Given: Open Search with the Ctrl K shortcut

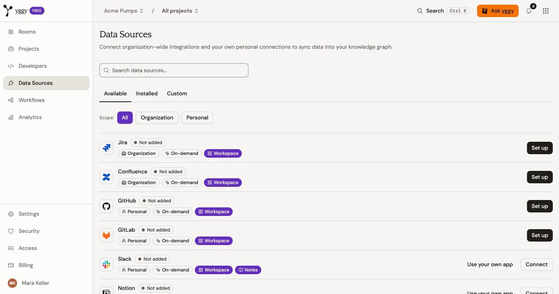Looking at the screenshot, I should (443, 11).
